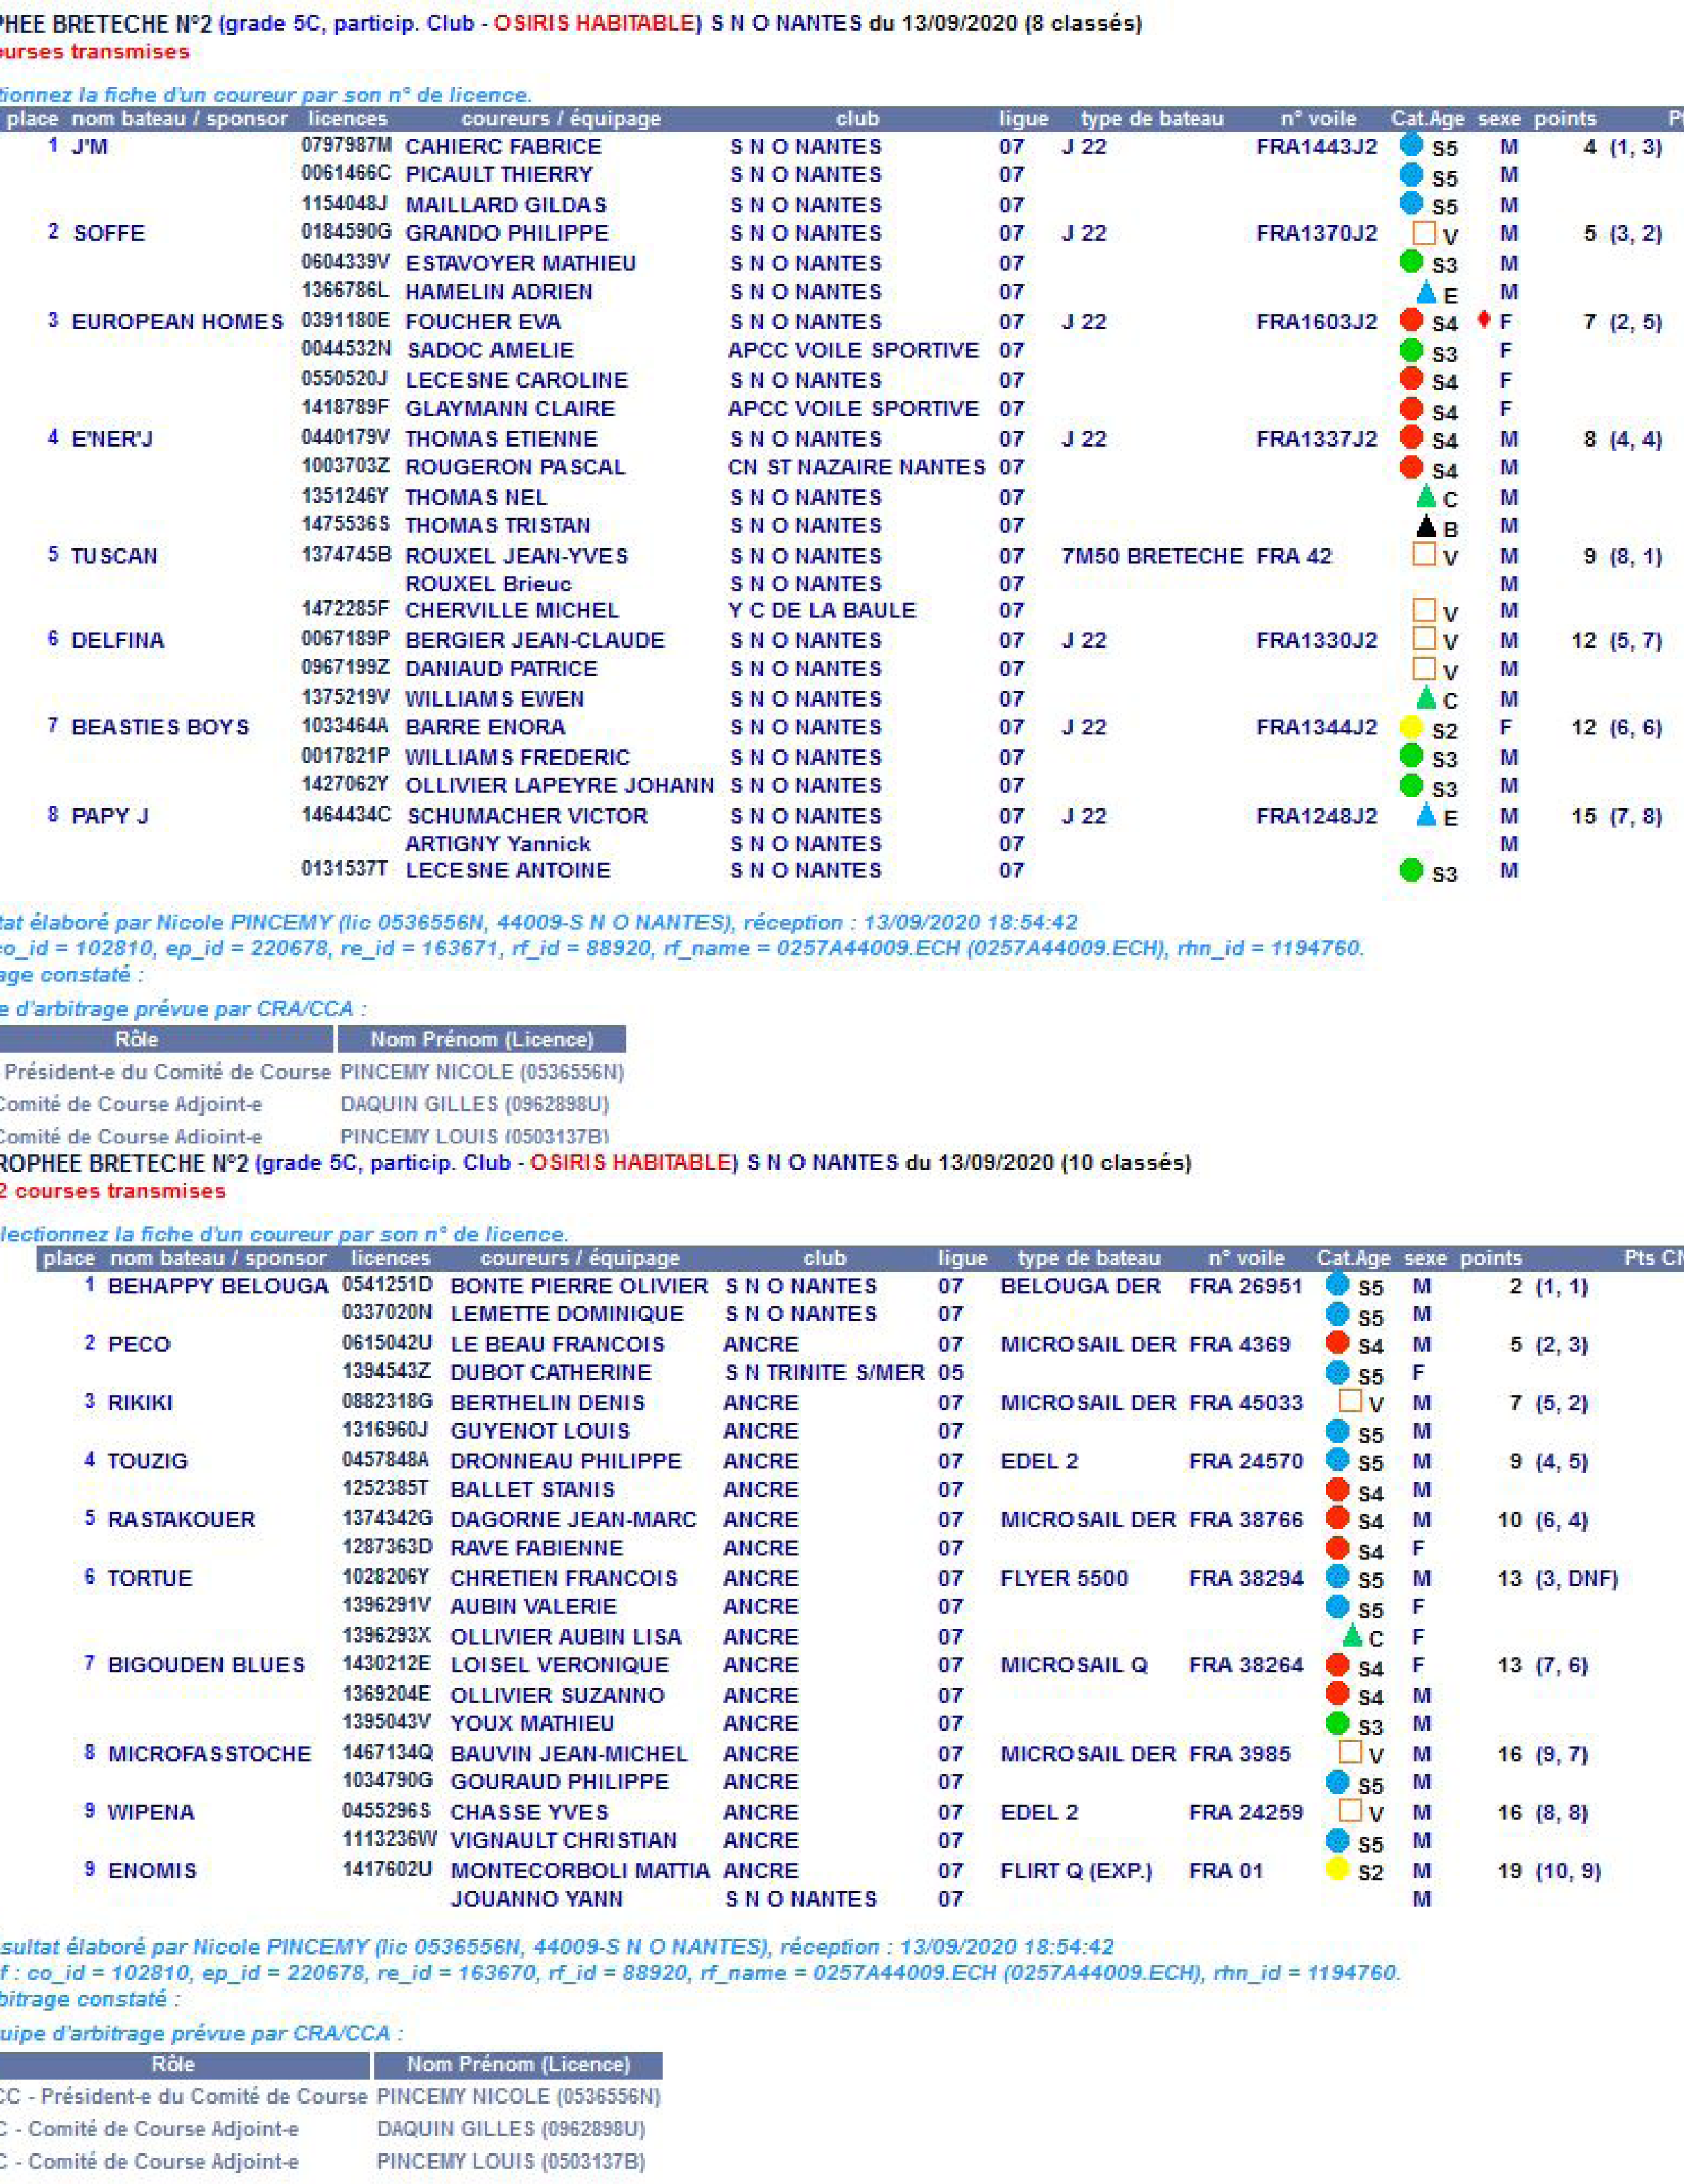Image resolution: width=1684 pixels, height=2184 pixels.
Task: Click the green S3 icon for WILLIAMS FREDERIC
Action: click(1411, 755)
